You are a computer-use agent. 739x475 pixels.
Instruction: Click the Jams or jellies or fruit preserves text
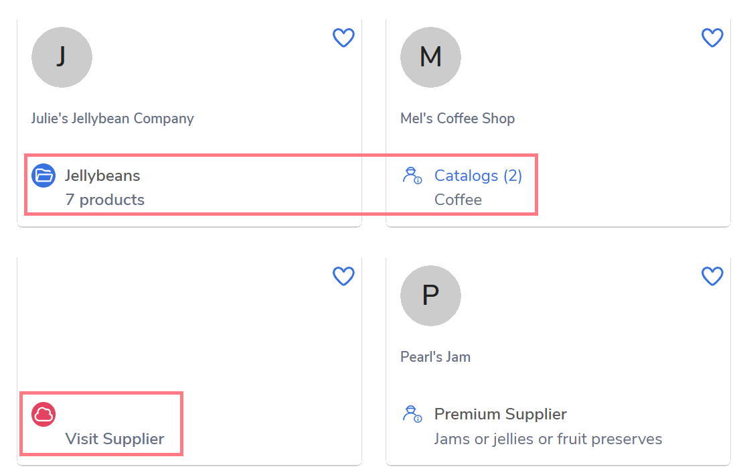pyautogui.click(x=548, y=439)
